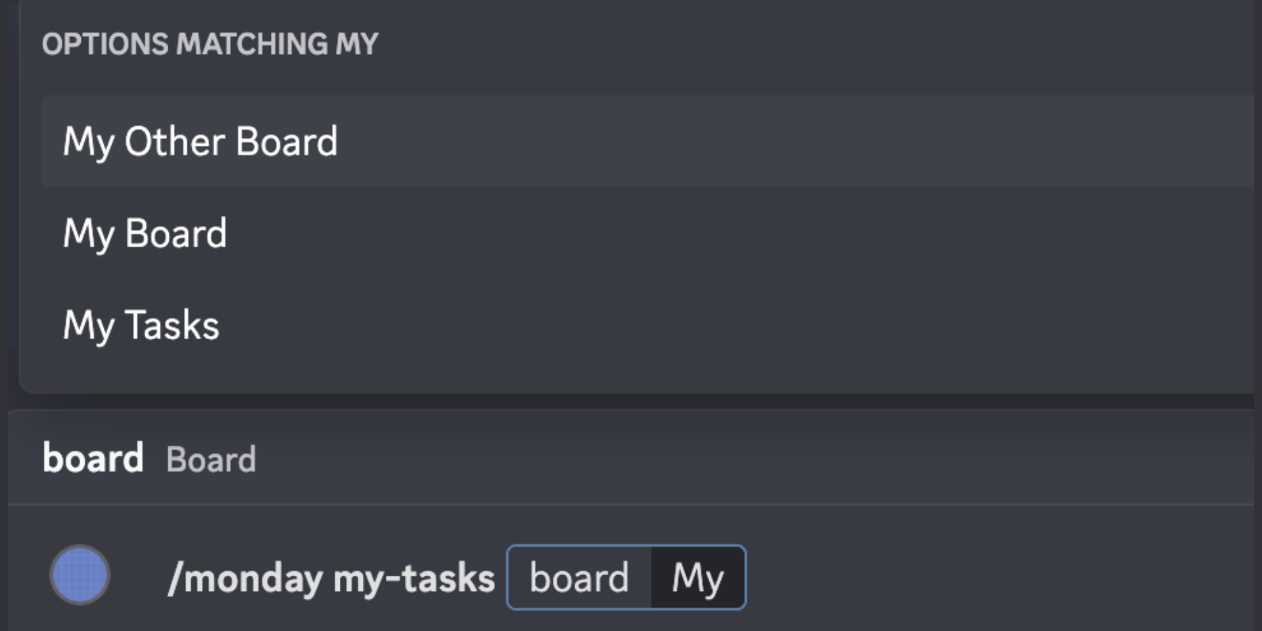The image size is (1262, 631).
Task: Click the word monday in slash command
Action: 254,578
